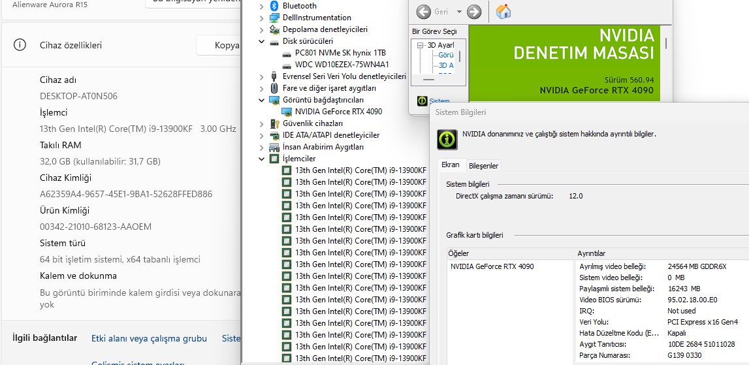Screen dimensions: 749x365
Task: Click the Ayrıntılar column header
Action: [663, 254]
